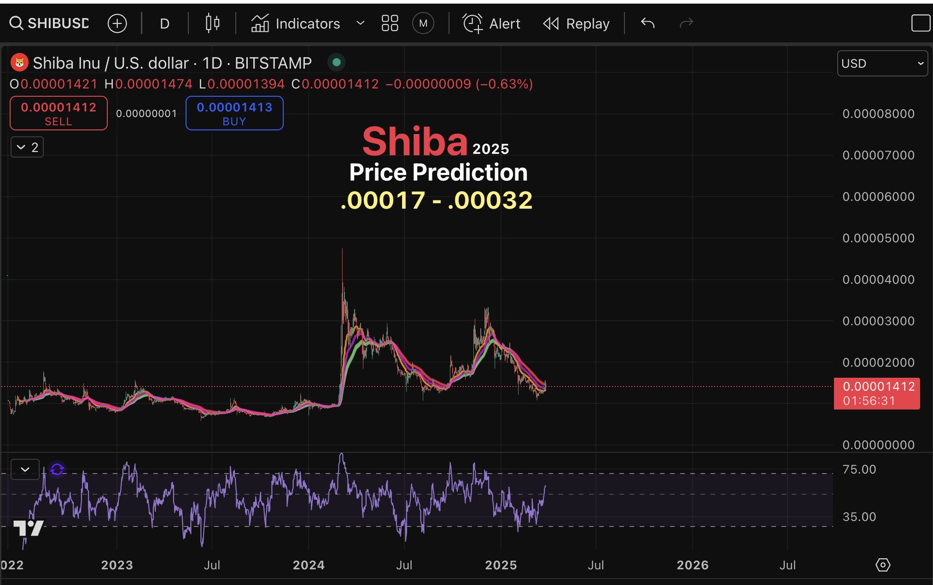Screen dimensions: 933x585
Task: Select the Shiba Inu / U.S. dollar title
Action: point(172,63)
